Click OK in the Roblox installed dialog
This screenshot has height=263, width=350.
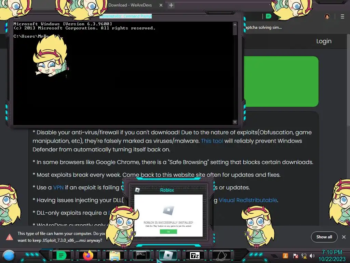pos(168,232)
